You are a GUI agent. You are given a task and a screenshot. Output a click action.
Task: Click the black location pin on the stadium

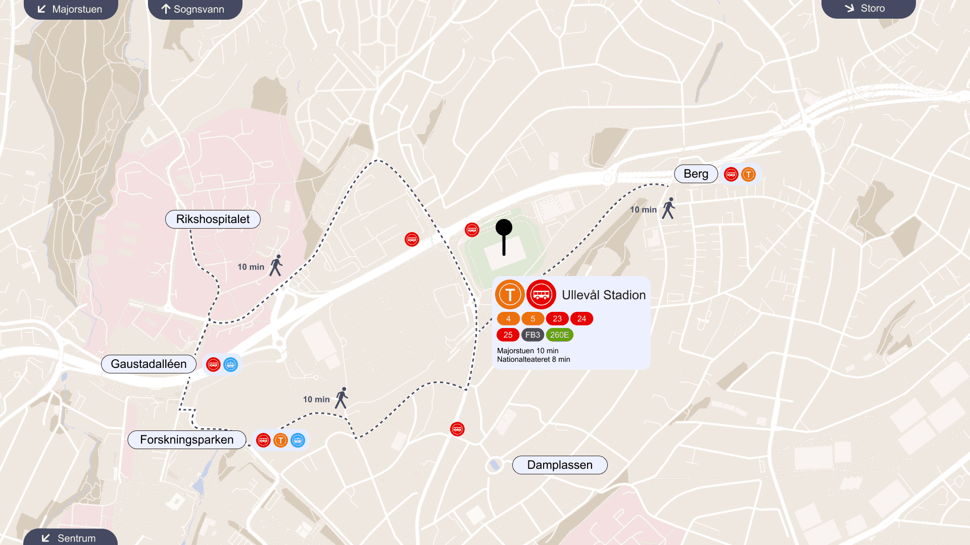click(504, 237)
